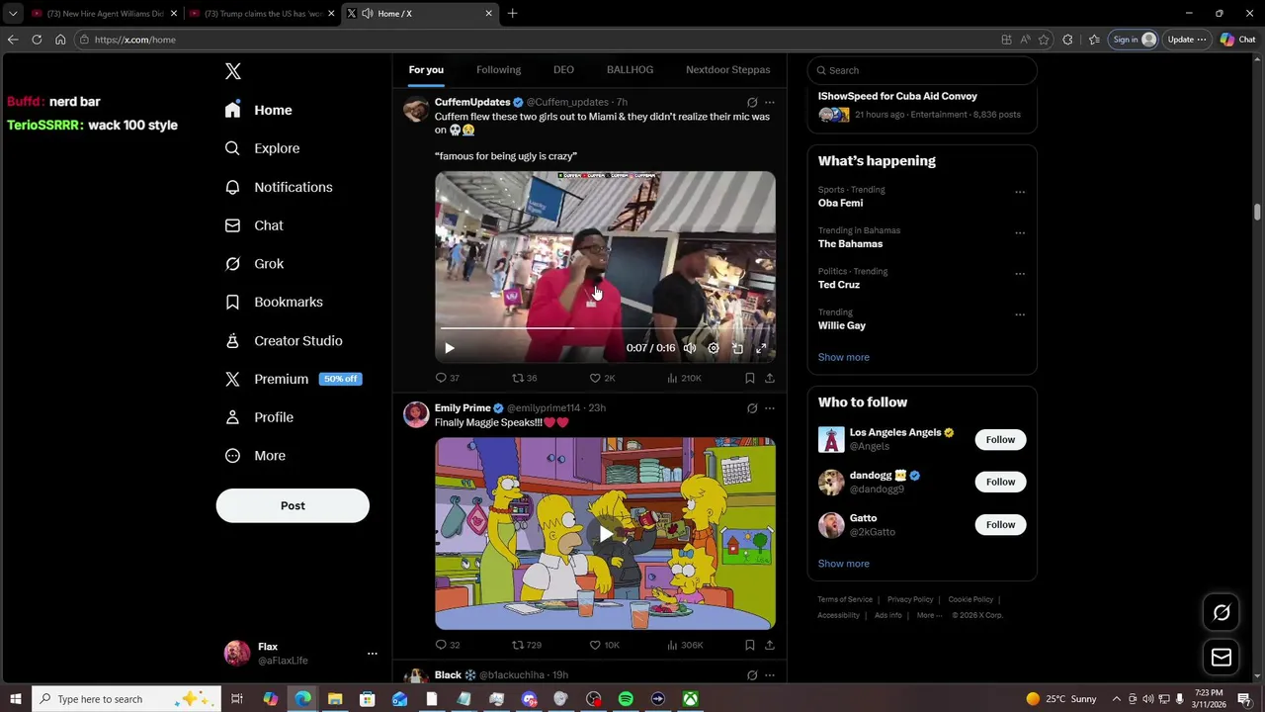
Task: Follow dandogg account
Action: tap(1000, 482)
